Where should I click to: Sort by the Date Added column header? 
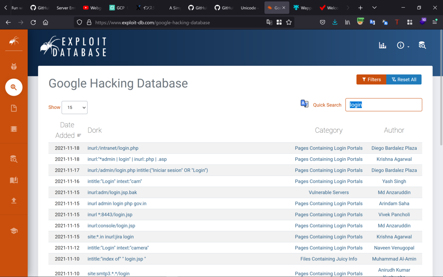(x=68, y=130)
